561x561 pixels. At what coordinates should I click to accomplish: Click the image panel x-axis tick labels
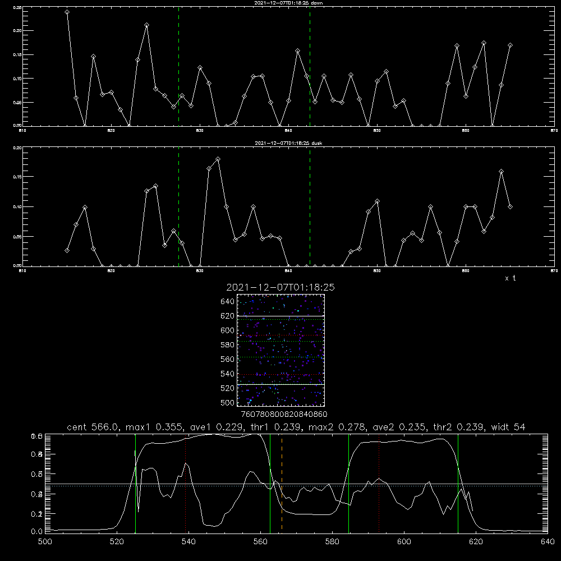(284, 414)
